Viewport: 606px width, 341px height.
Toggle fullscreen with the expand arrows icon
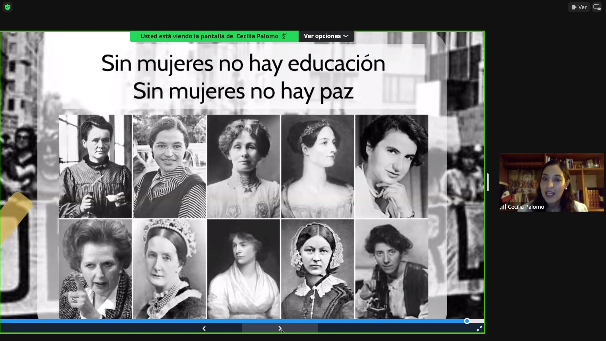click(x=479, y=329)
